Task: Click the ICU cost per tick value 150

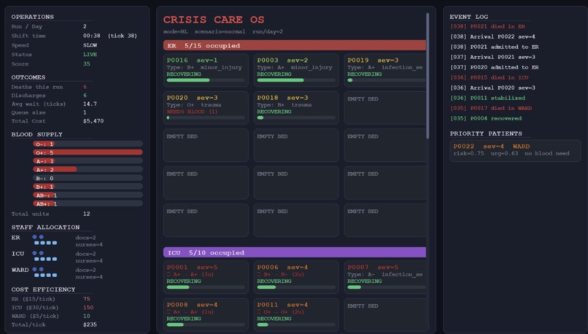Action: pos(88,308)
